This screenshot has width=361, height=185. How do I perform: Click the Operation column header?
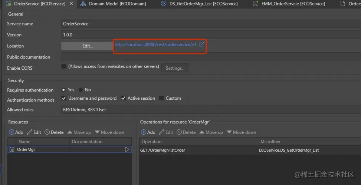[x=198, y=142]
